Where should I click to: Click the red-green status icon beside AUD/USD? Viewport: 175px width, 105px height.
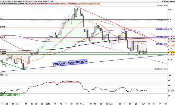1,2
